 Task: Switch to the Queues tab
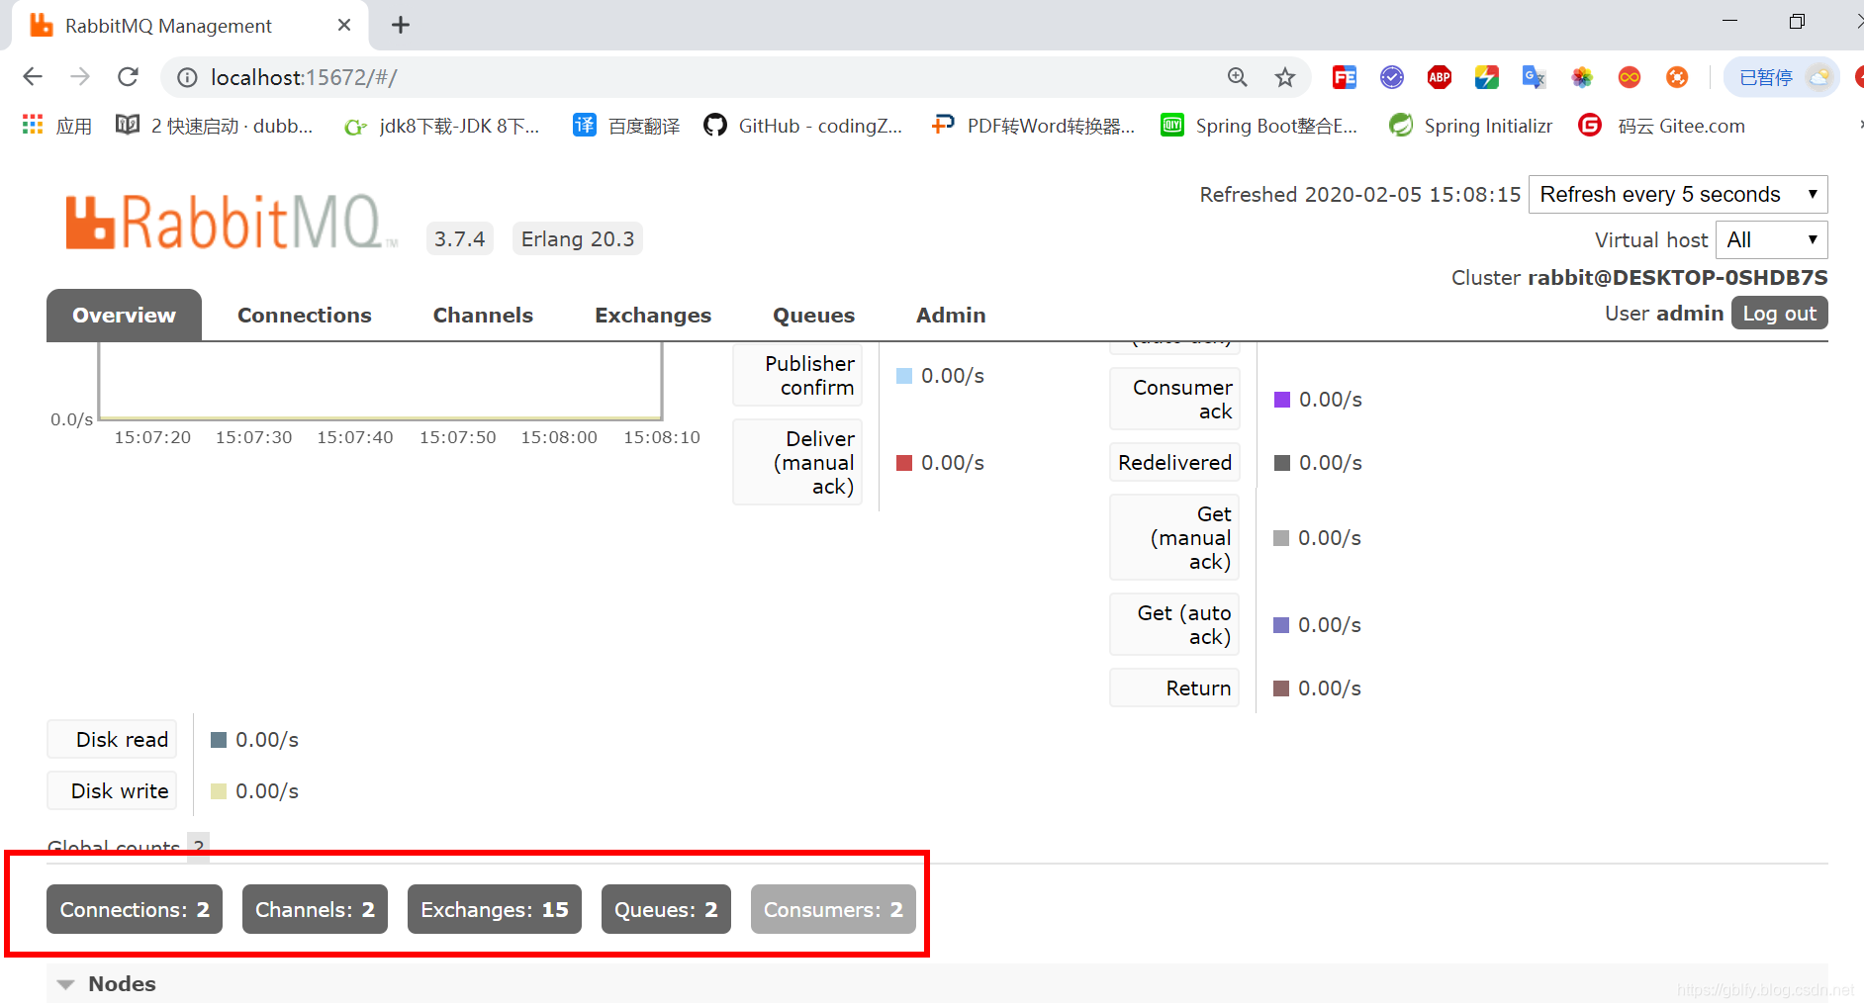pos(813,315)
